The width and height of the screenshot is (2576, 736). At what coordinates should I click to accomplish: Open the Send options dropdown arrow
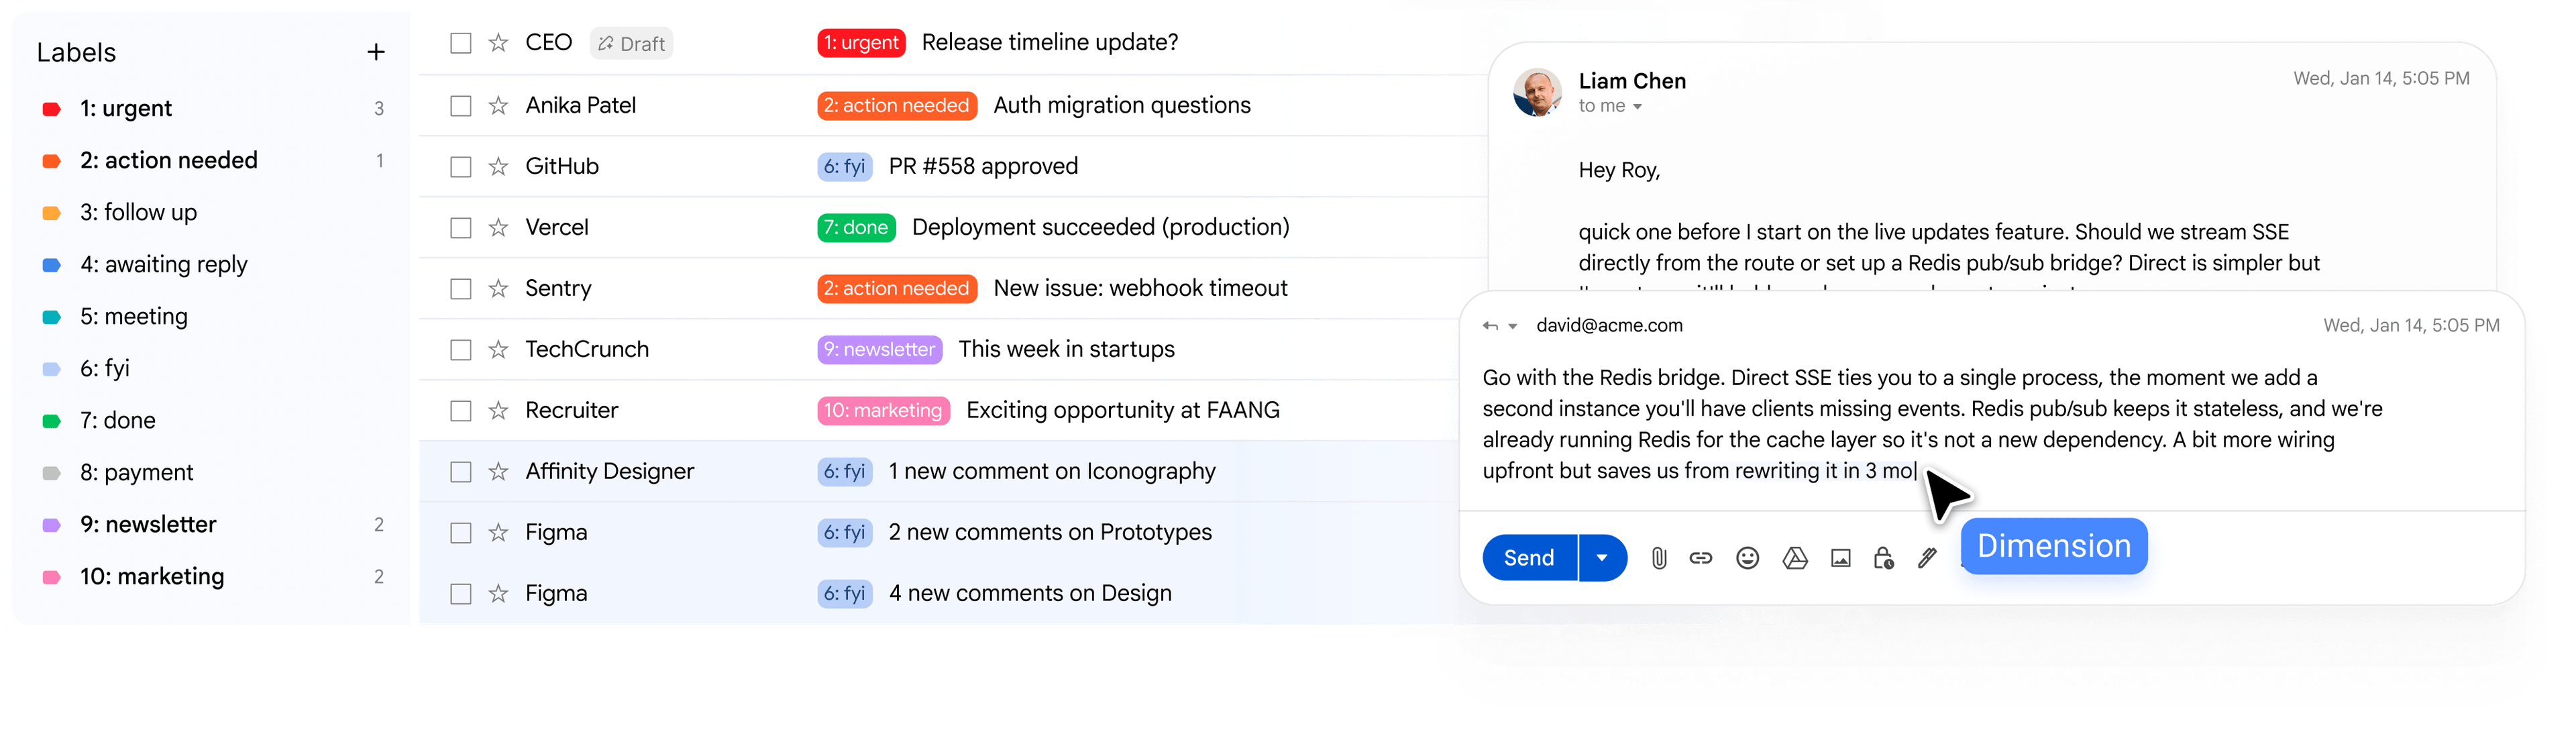[x=1602, y=558]
